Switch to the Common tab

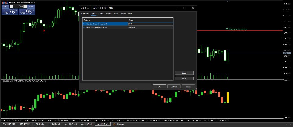[85, 14]
